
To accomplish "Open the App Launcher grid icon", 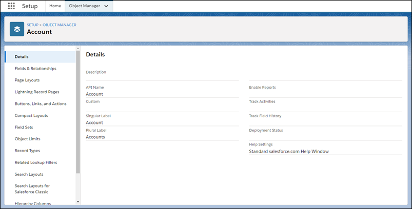I will (x=11, y=6).
